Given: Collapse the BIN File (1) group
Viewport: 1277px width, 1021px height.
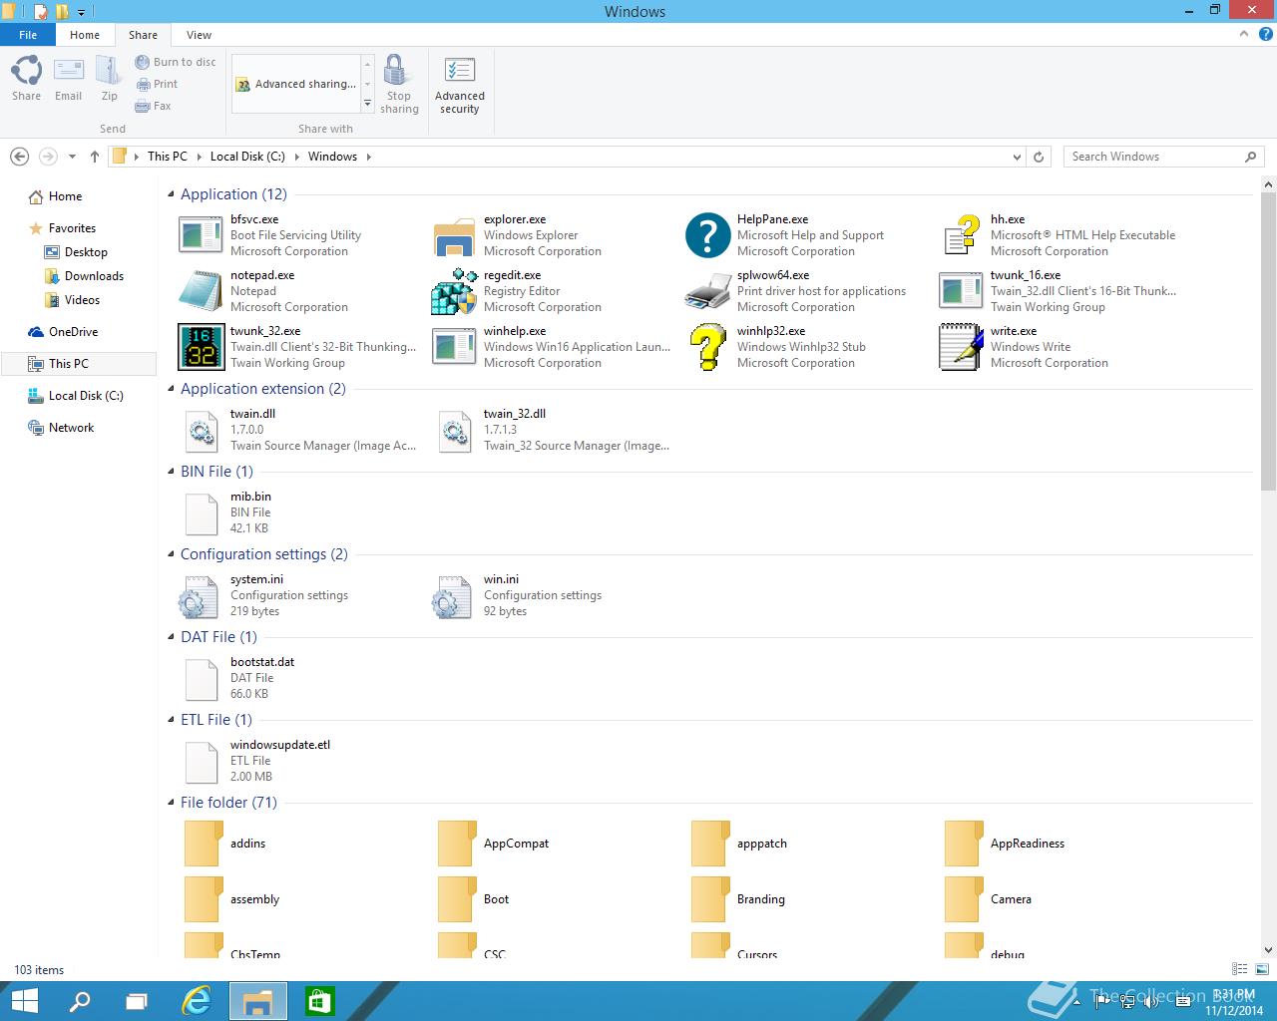Looking at the screenshot, I should pyautogui.click(x=171, y=472).
